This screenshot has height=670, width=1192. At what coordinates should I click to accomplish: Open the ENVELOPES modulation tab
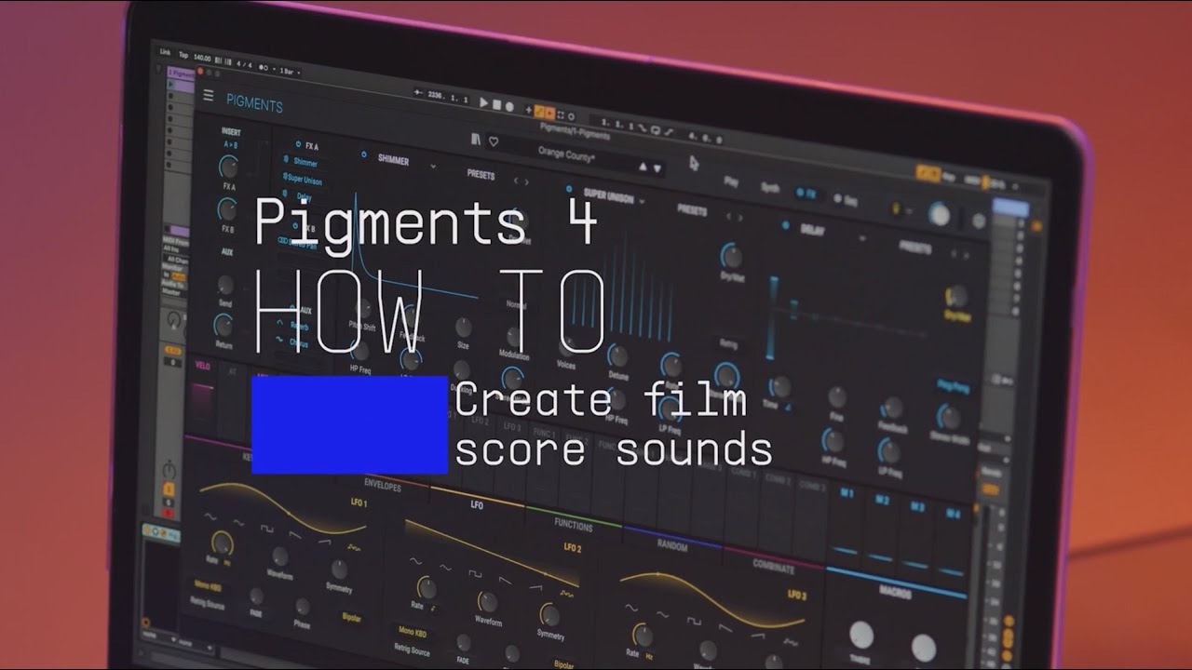click(x=383, y=486)
